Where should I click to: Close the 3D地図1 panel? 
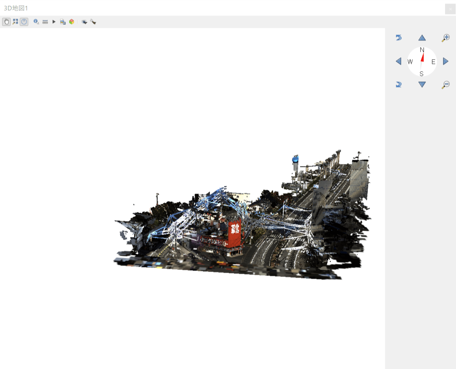point(450,9)
